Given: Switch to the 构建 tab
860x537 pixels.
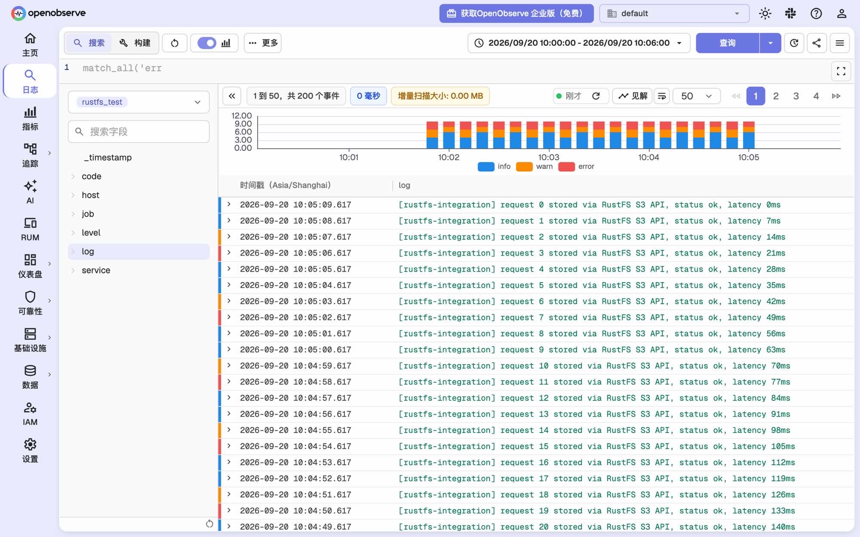Looking at the screenshot, I should point(135,43).
